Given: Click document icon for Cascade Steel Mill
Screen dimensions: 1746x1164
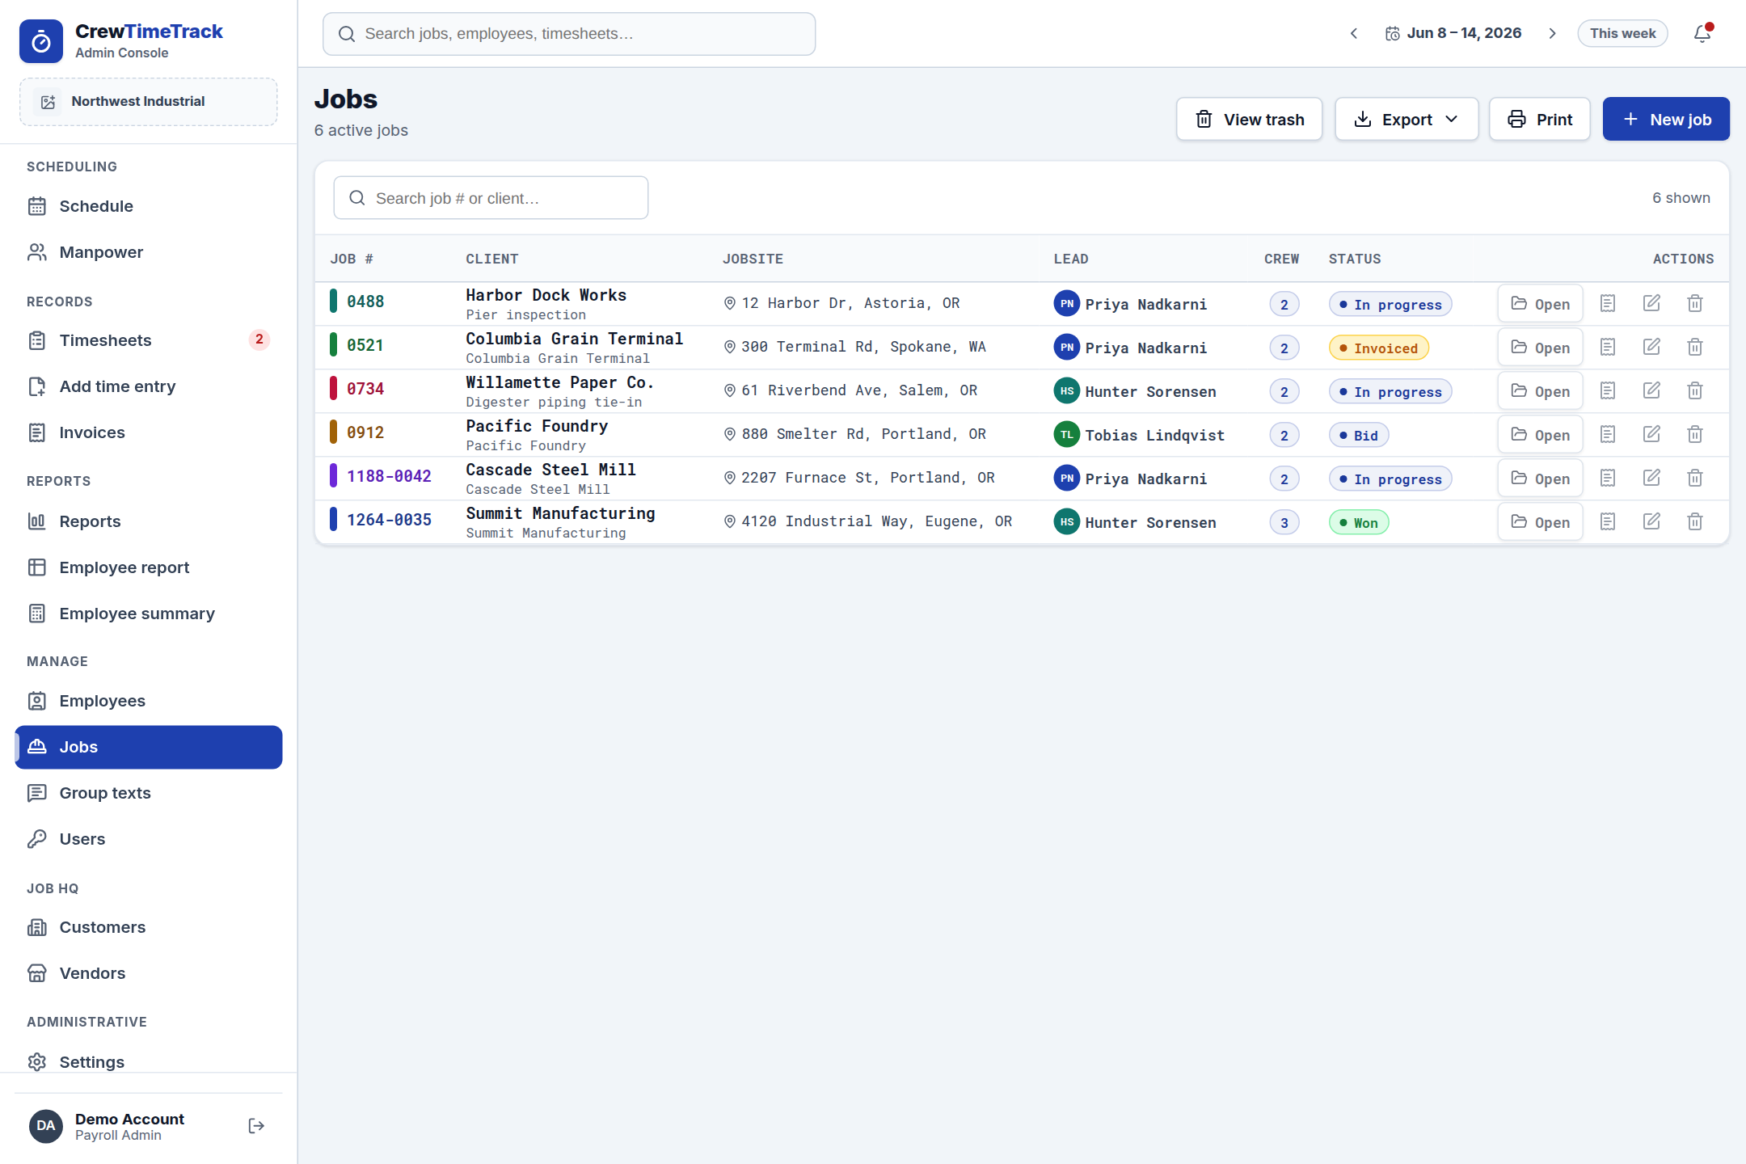Looking at the screenshot, I should click(1608, 478).
